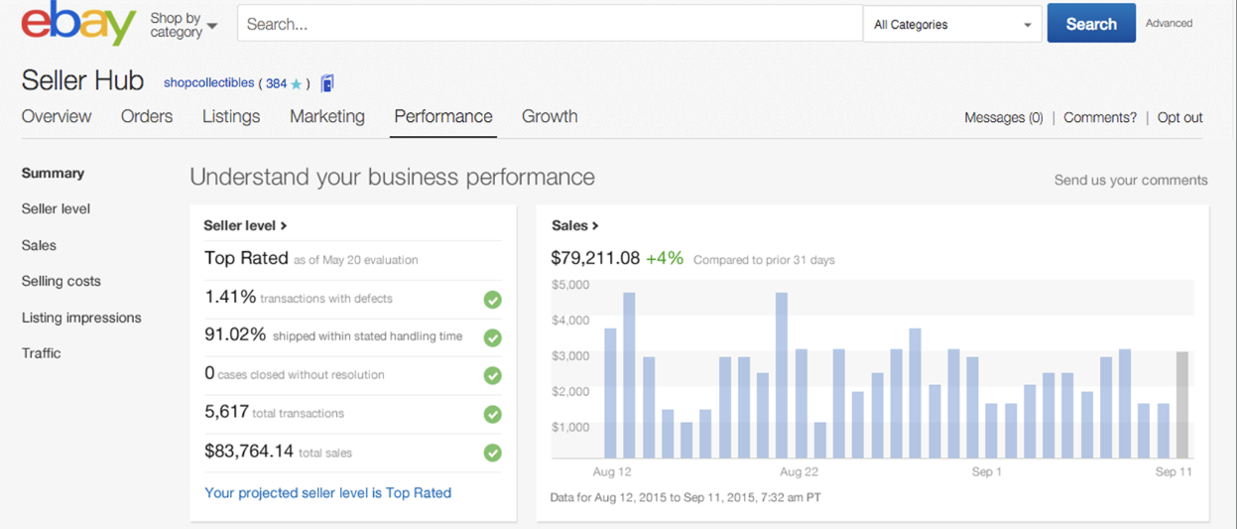
Task: Click the Data for Aug 12, 2015 caption
Action: pos(685,497)
